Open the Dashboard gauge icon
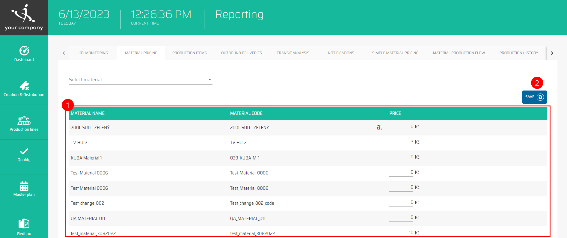567x238 pixels. 24,51
